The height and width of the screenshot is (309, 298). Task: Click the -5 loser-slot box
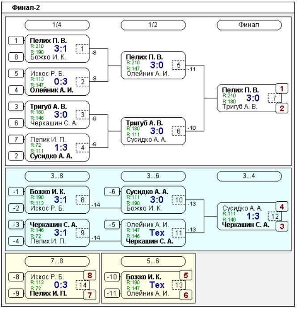tap(112, 224)
